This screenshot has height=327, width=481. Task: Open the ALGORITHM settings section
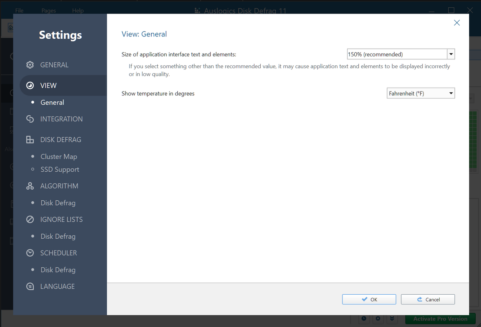[59, 186]
